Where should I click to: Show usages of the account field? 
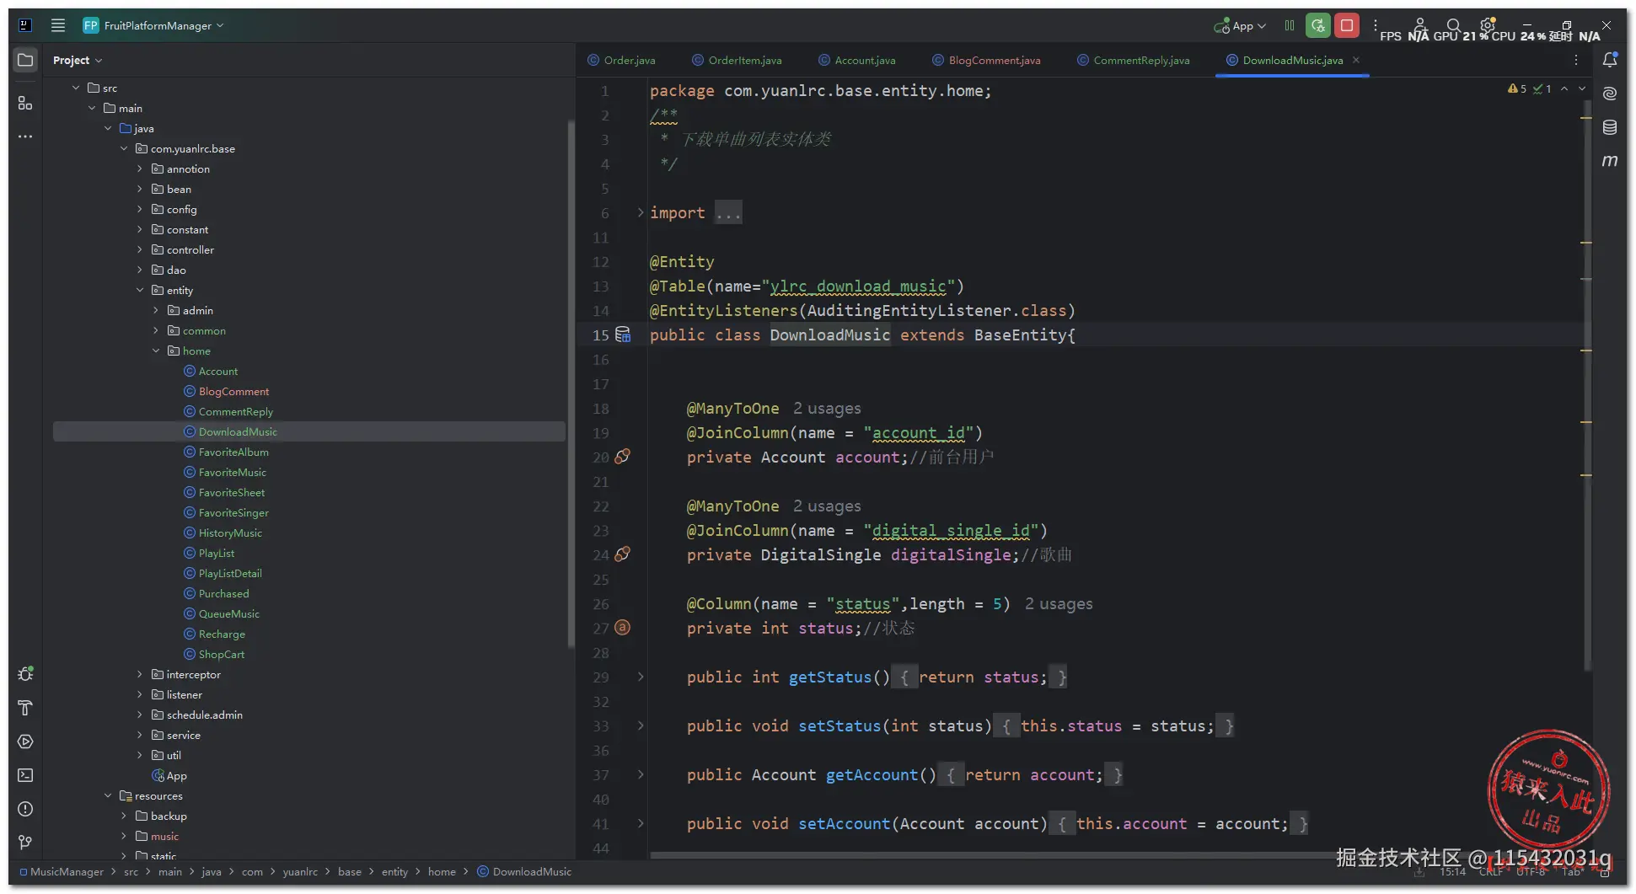(x=827, y=409)
